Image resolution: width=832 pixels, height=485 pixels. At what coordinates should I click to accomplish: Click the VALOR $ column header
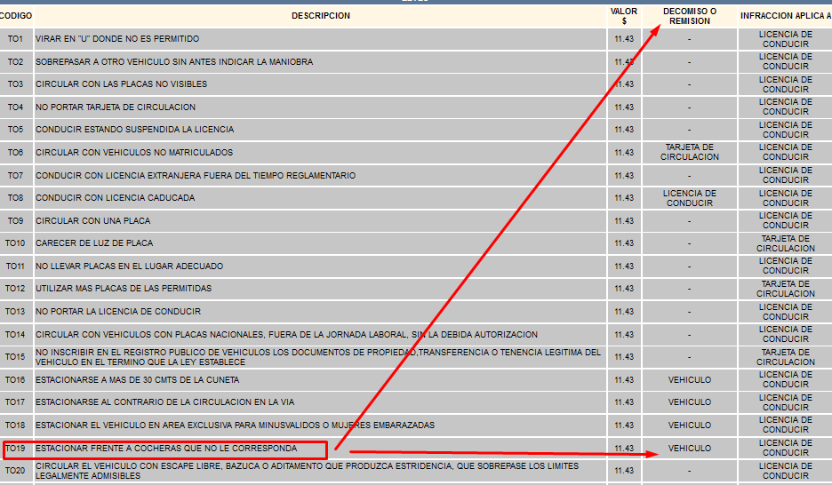click(624, 16)
